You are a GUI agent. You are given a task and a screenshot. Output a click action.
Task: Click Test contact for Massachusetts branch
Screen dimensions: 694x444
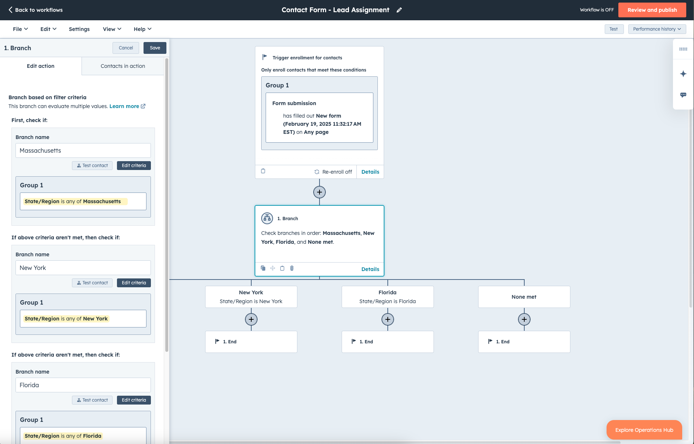pos(92,166)
